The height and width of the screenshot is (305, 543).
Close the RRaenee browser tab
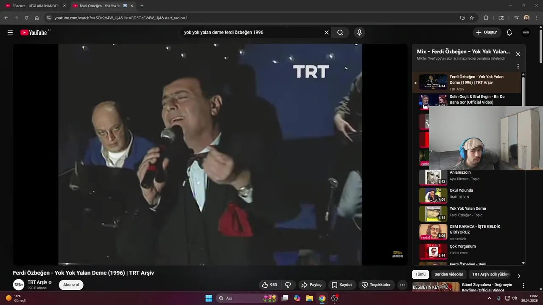[x=64, y=6]
